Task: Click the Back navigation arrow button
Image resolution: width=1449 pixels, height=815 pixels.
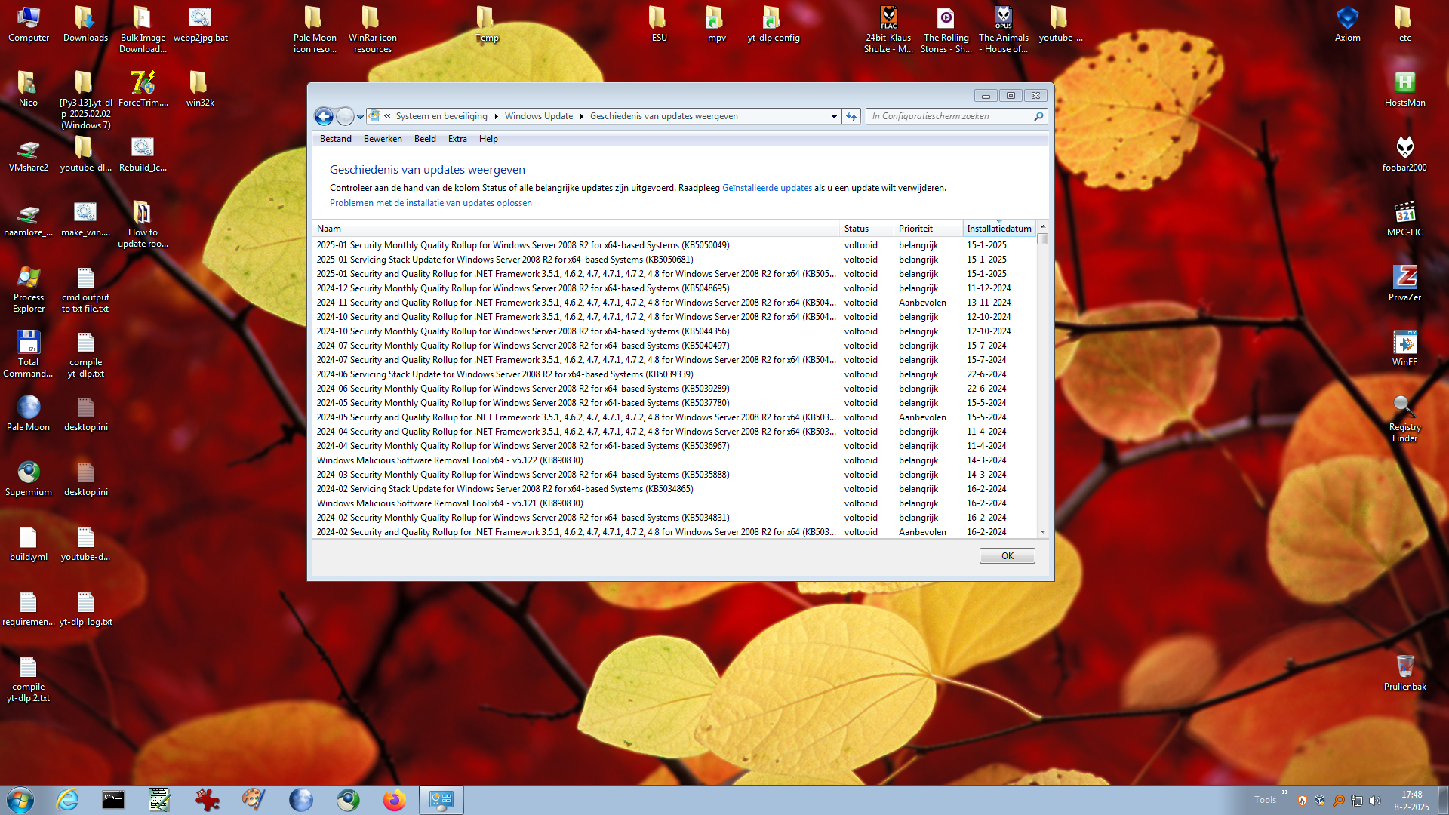Action: click(324, 116)
